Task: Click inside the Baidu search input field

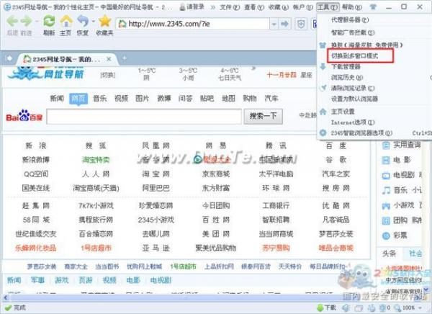Action: point(144,116)
